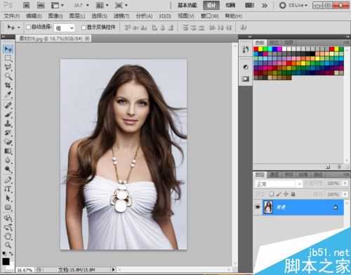Select the Hand tool
The image size is (351, 275).
coord(8,236)
